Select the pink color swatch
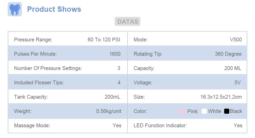The image size is (255, 138). coord(182,111)
